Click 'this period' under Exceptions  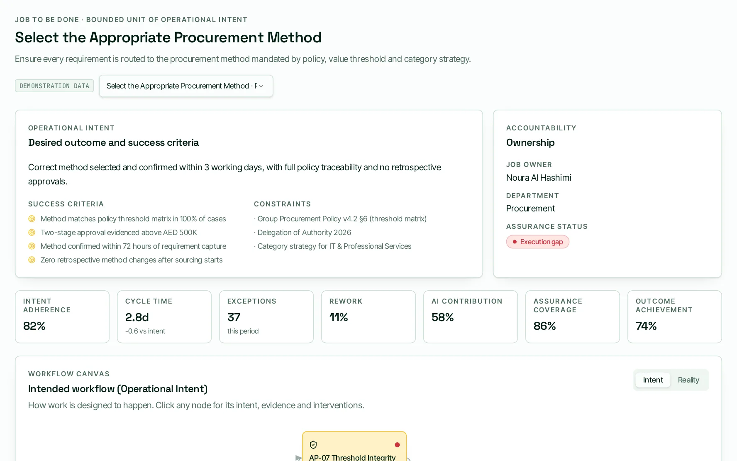[243, 331]
